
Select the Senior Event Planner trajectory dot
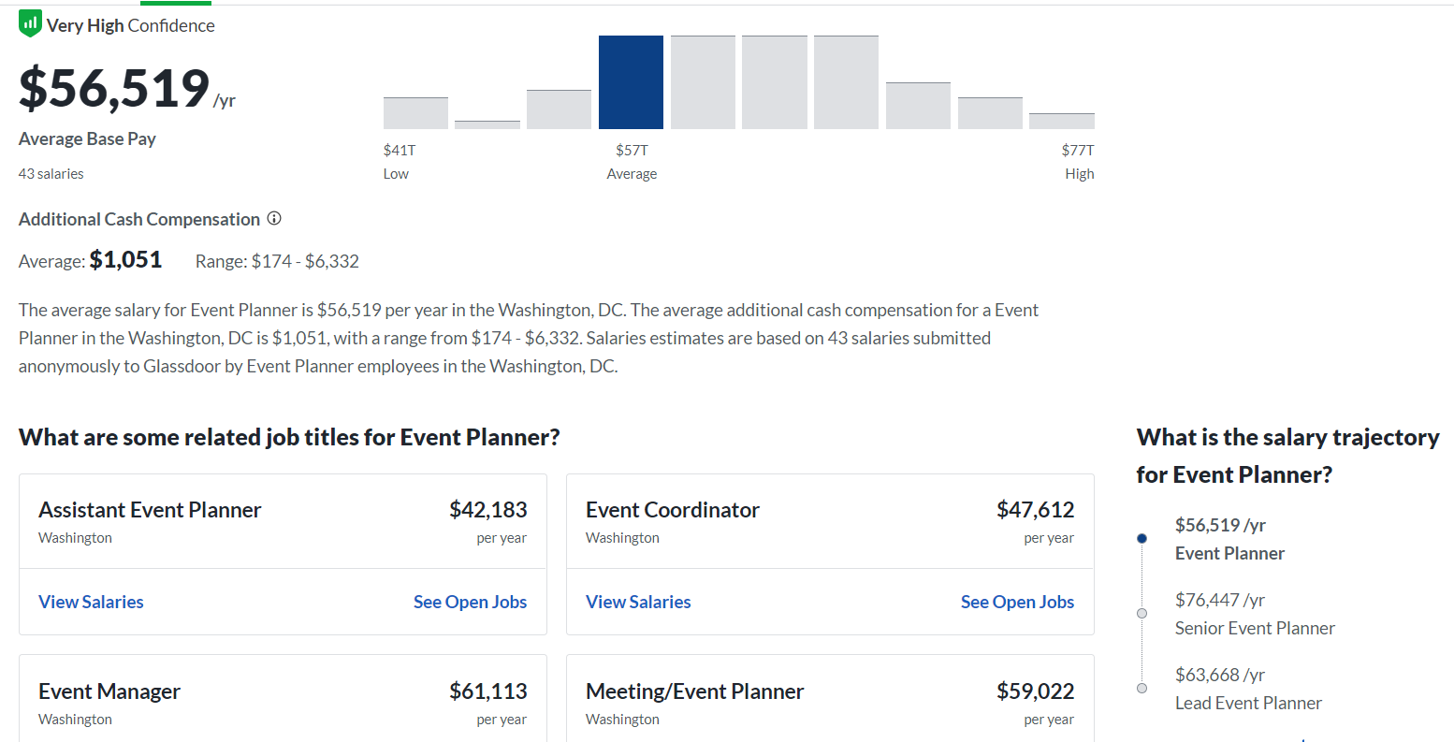(x=1141, y=613)
